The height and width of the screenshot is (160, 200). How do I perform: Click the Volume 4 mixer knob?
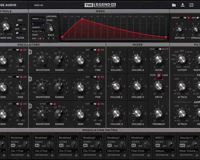pyautogui.click(x=138, y=59)
